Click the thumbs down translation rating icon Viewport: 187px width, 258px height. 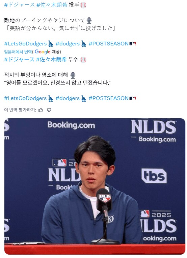pyautogui.click(x=49, y=110)
